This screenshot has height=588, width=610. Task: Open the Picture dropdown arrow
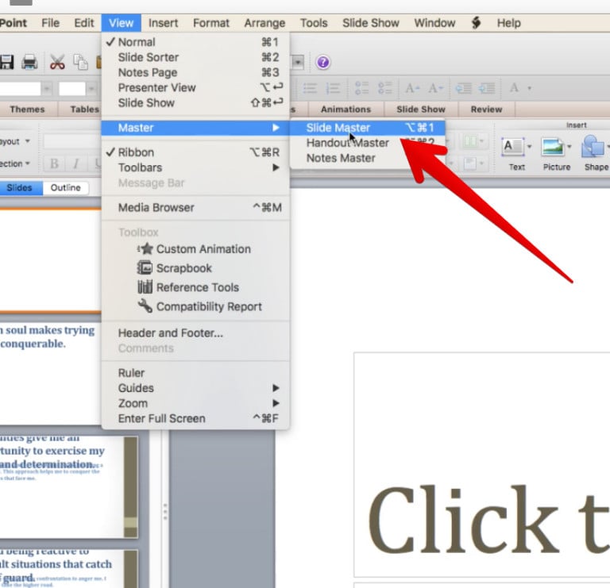pyautogui.click(x=569, y=147)
